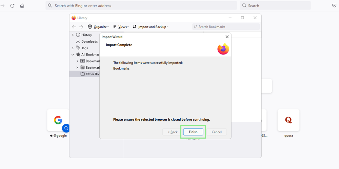
Task: Open the Import and Backup menu
Action: (x=151, y=27)
